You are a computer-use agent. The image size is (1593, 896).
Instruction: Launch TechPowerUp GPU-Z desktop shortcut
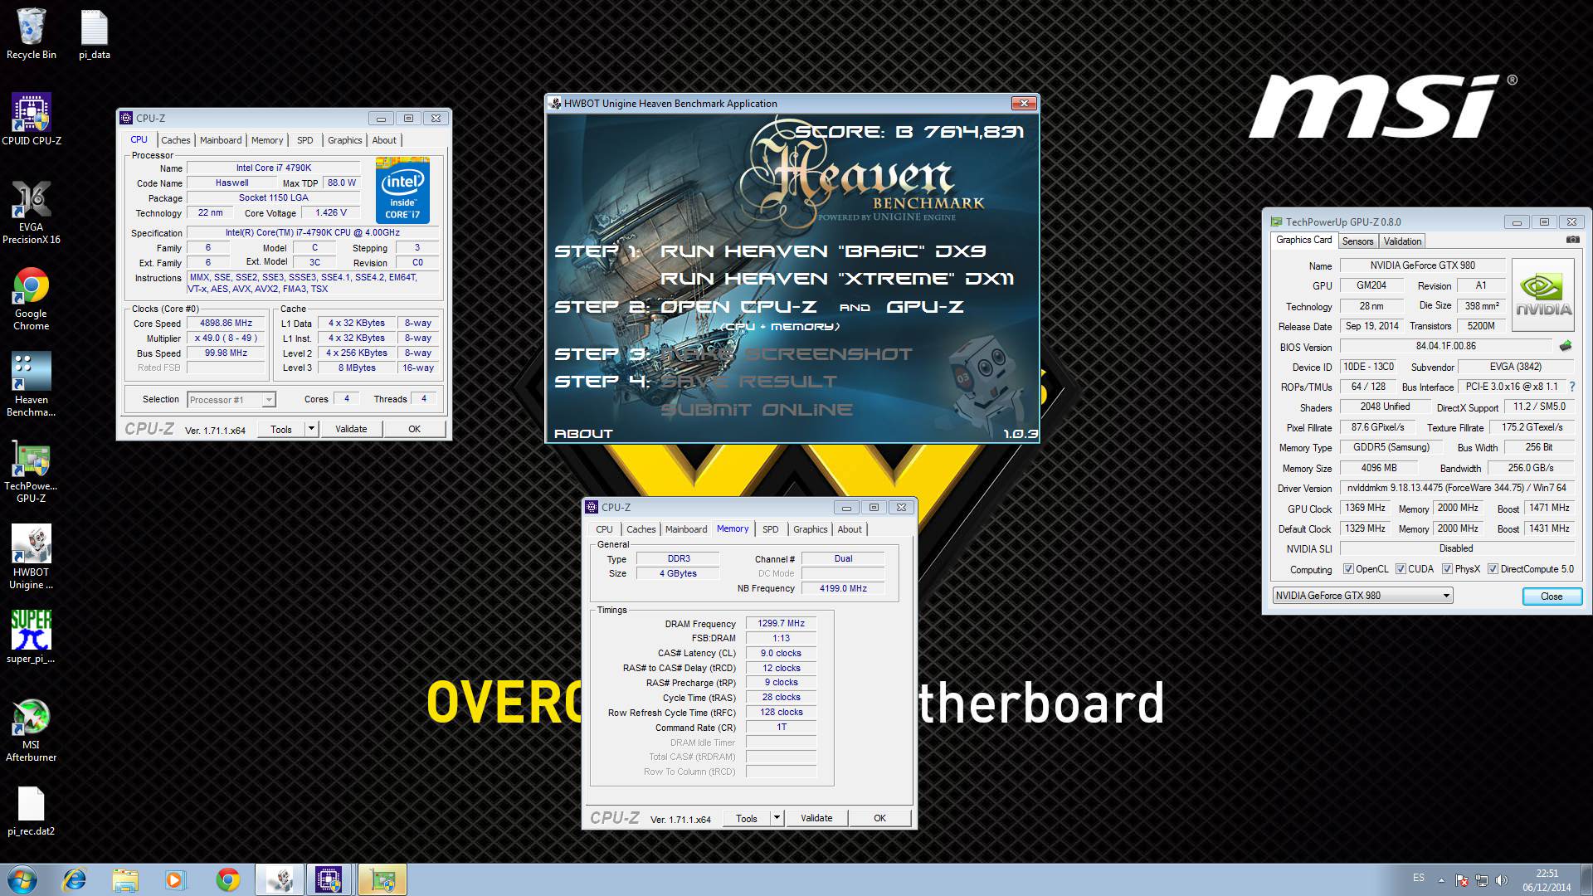[x=32, y=471]
